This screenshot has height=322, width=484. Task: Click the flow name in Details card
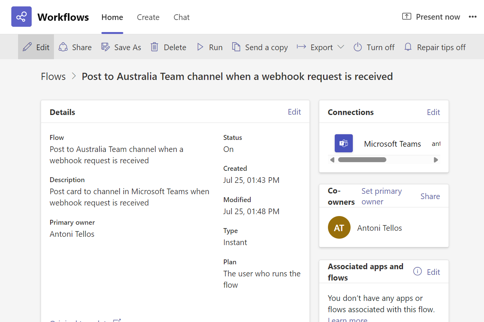tap(116, 155)
